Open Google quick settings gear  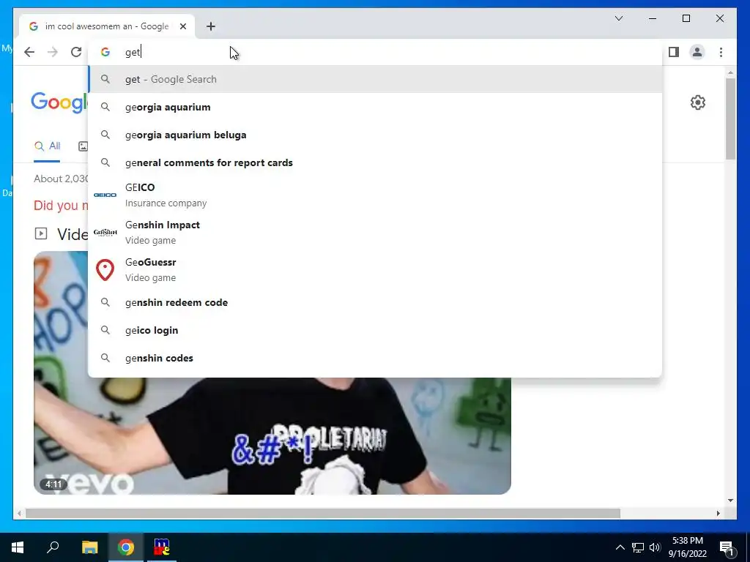click(698, 102)
